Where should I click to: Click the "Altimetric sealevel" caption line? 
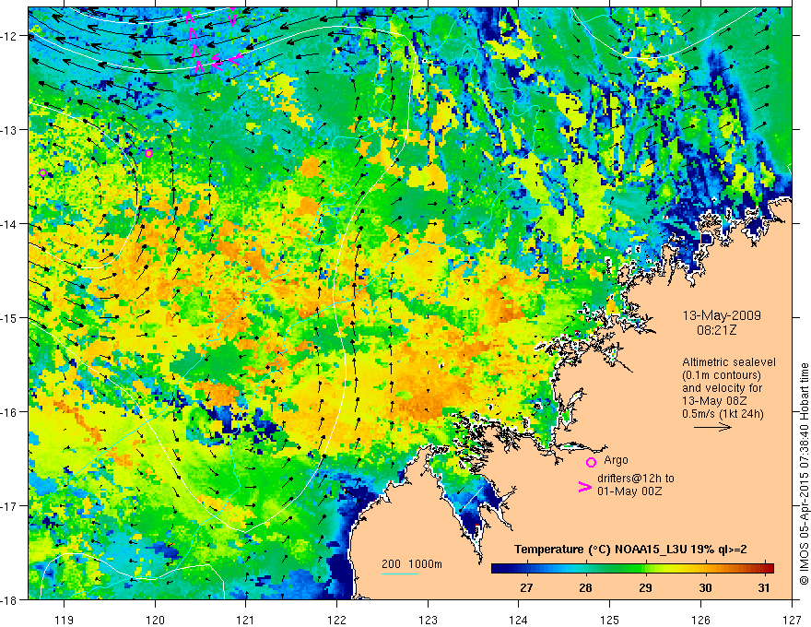[729, 362]
